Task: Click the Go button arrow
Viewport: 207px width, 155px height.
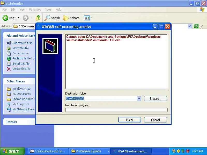Action: tap(196, 26)
